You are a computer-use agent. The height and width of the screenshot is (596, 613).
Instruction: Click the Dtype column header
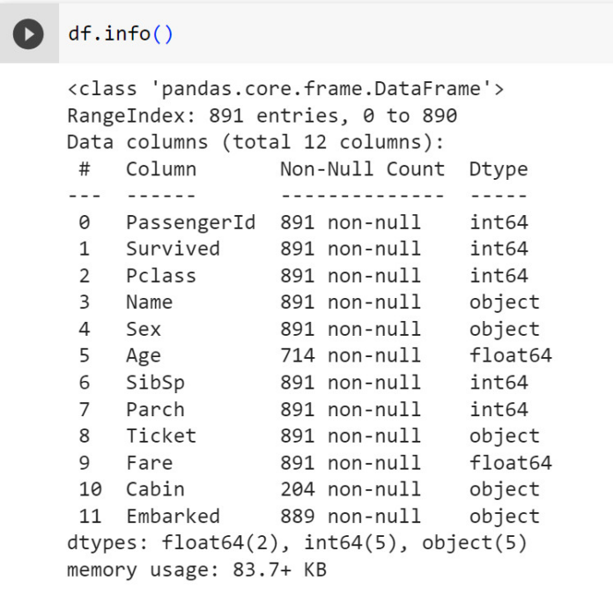point(499,169)
